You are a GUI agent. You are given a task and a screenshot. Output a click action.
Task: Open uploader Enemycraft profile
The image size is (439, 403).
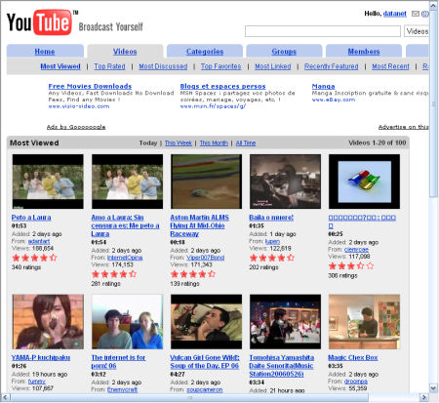click(x=122, y=389)
